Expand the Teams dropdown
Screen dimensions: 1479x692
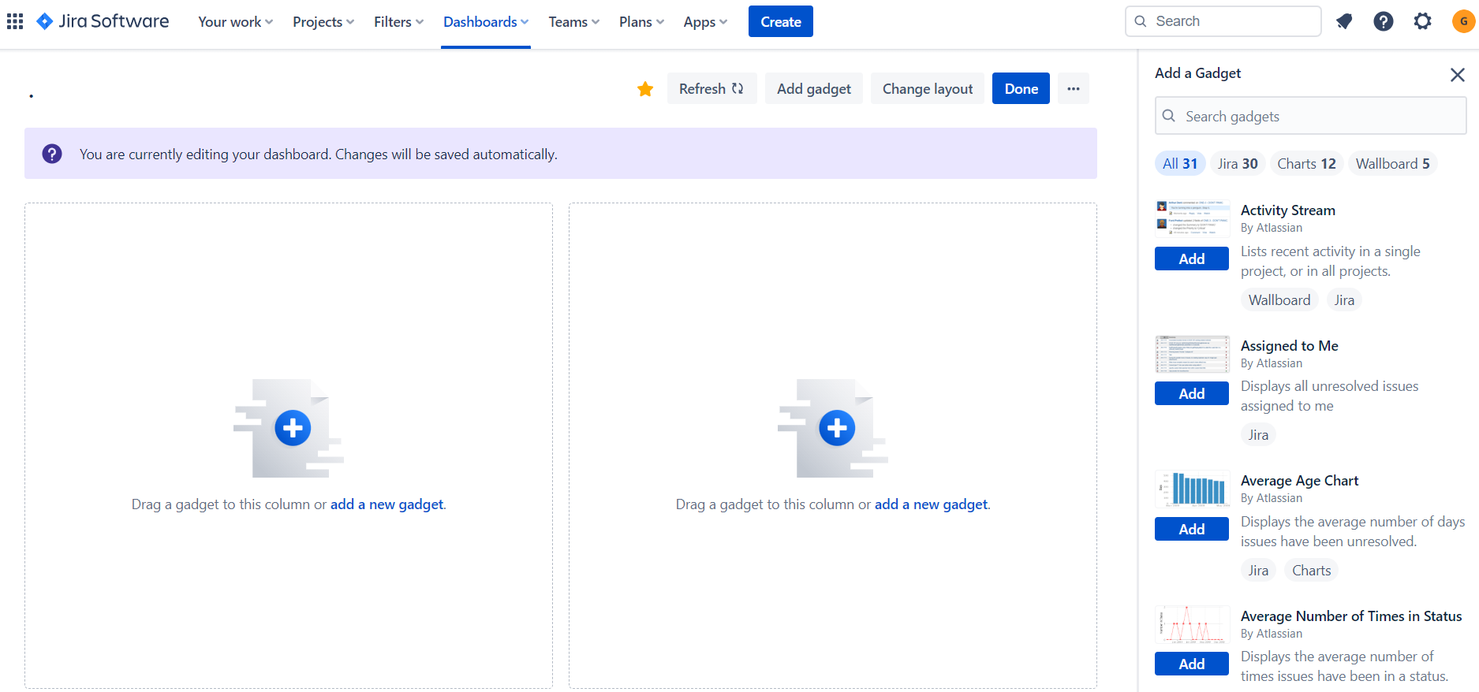pos(574,22)
